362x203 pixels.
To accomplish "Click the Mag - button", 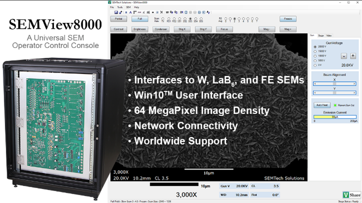I will click(x=267, y=29).
